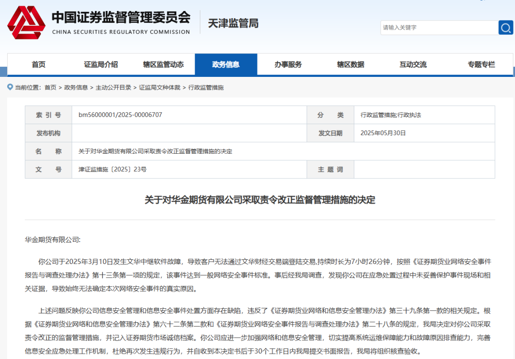
Task: Select the 政务信息 navigation tab
Action: 226,64
